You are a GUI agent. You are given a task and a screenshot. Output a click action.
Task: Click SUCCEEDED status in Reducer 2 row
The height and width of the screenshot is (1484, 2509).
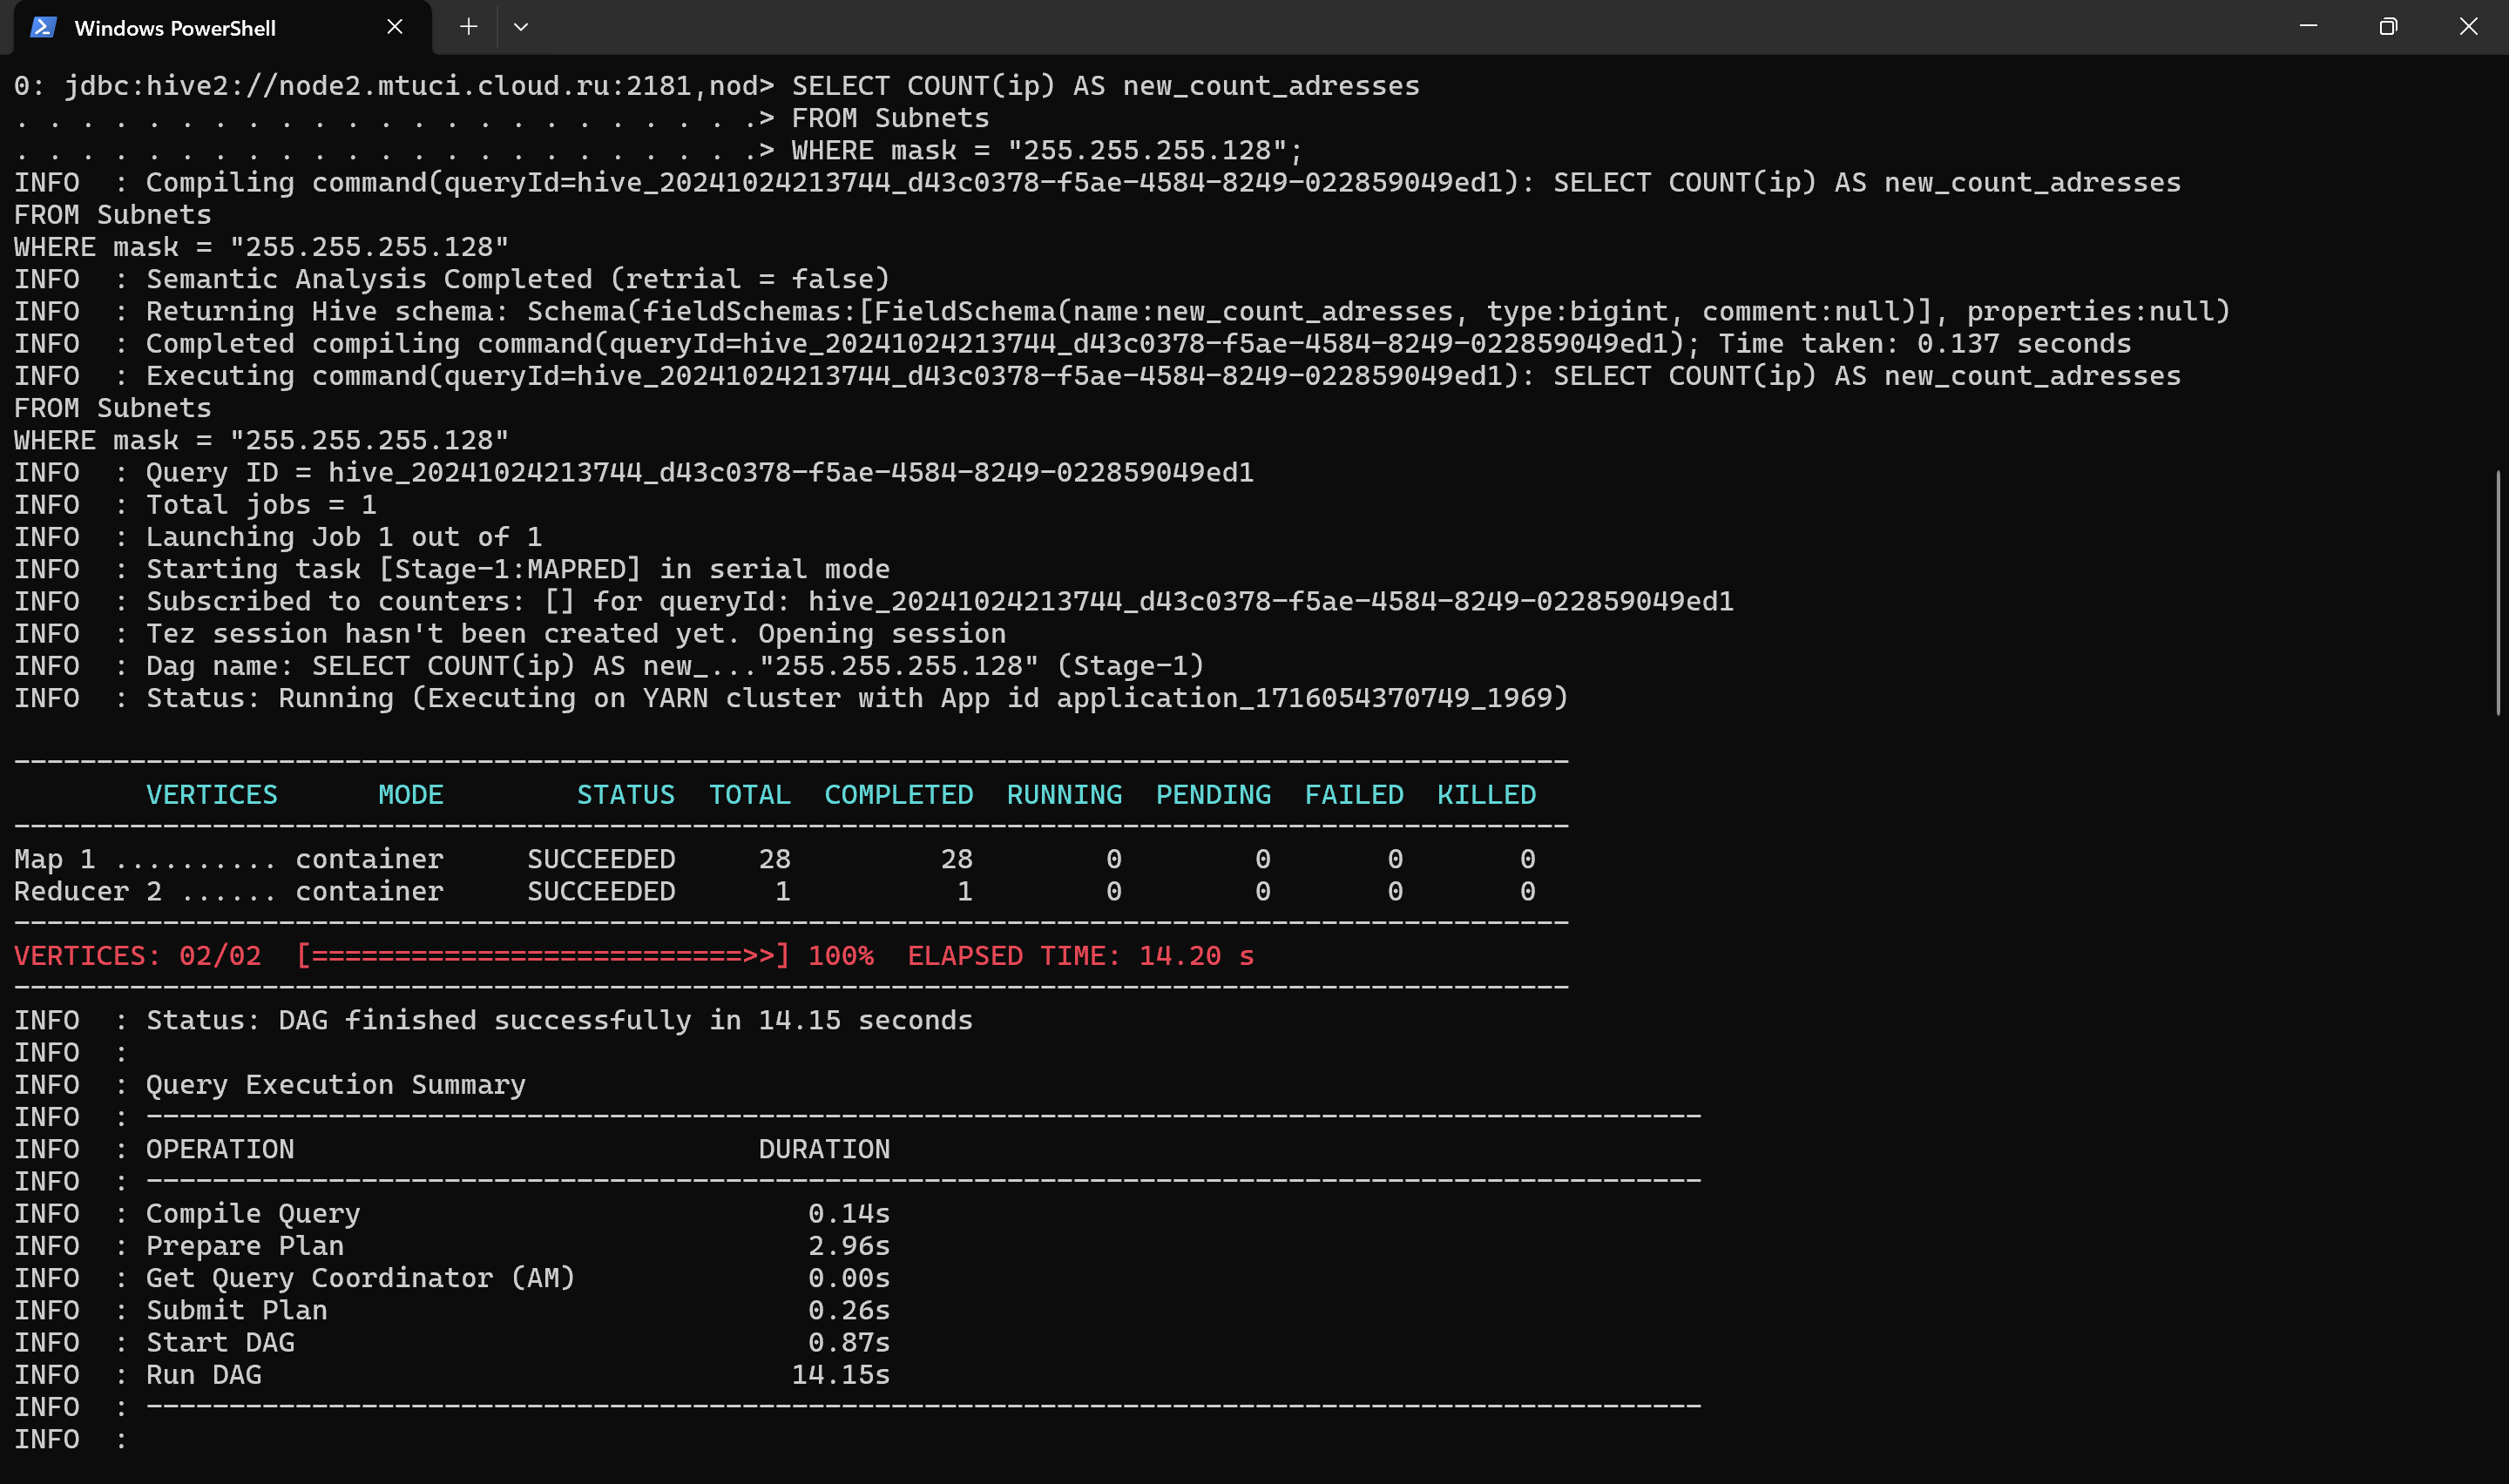[x=601, y=891]
